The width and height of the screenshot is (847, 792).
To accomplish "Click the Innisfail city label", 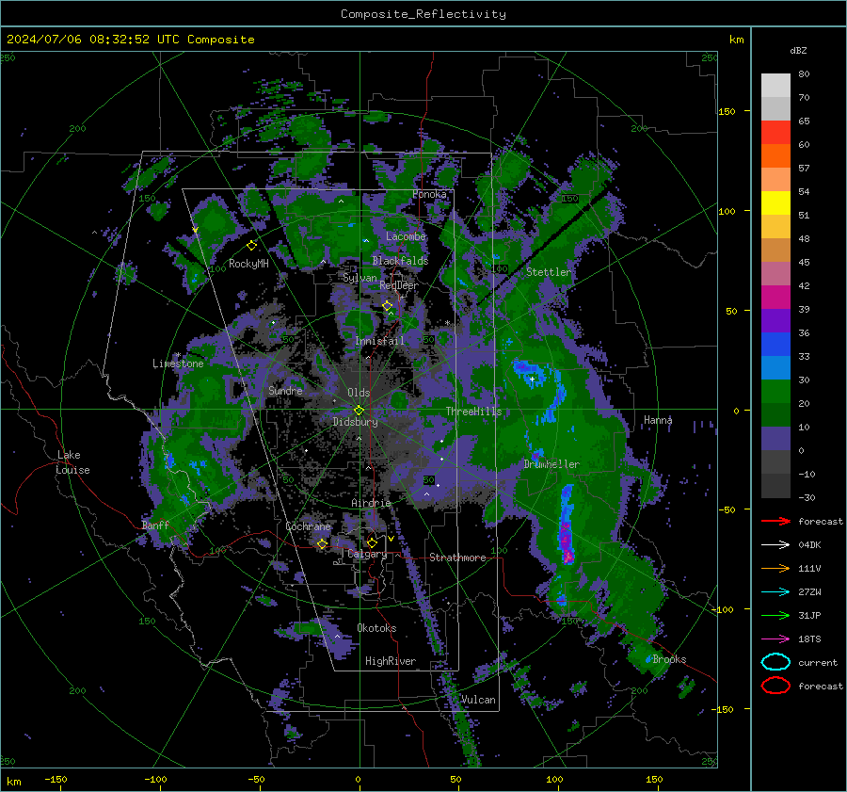I will [x=379, y=341].
